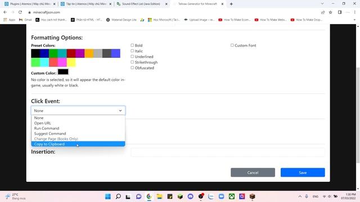Viewport: 360px width, 202px height.
Task: Choose Open URL click event
Action: click(78, 123)
